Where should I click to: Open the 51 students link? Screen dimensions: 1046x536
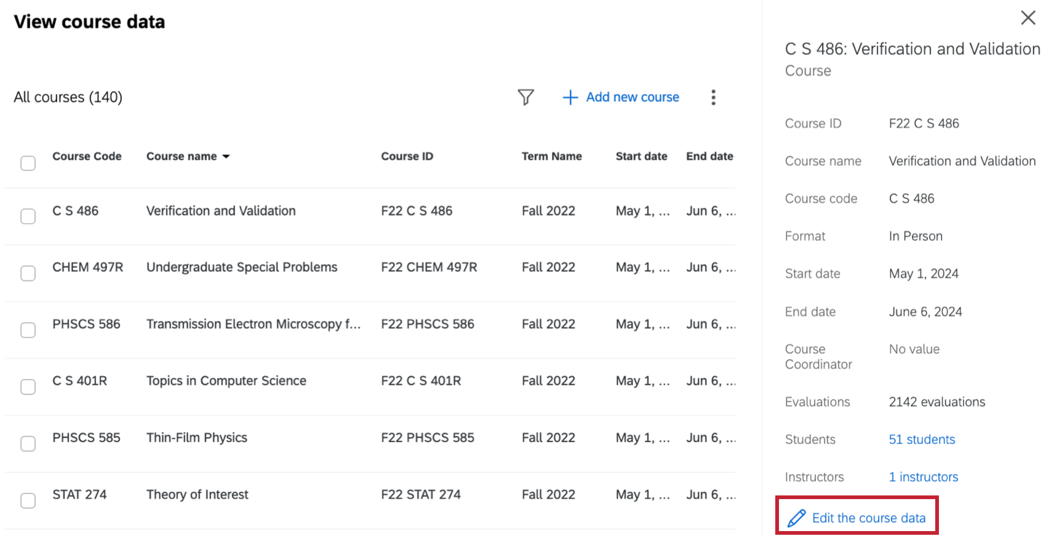[x=922, y=439]
